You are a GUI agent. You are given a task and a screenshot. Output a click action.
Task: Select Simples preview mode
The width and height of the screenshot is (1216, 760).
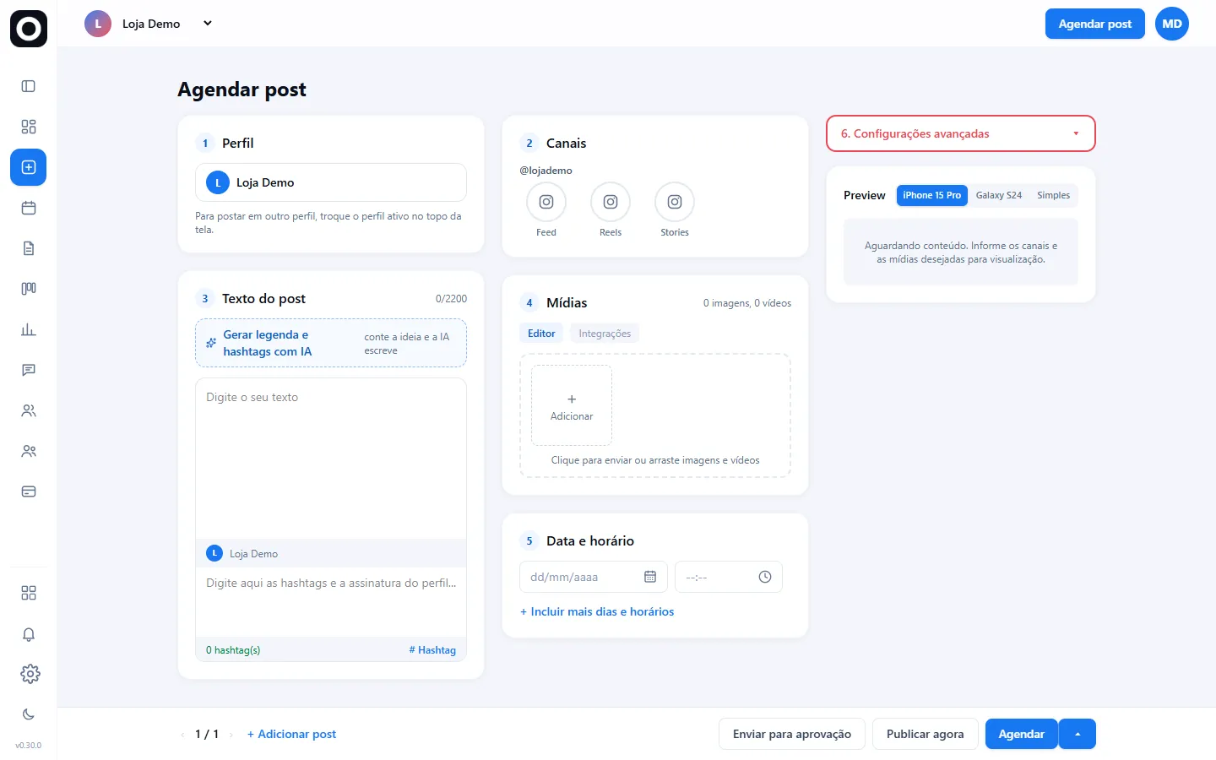click(x=1054, y=195)
